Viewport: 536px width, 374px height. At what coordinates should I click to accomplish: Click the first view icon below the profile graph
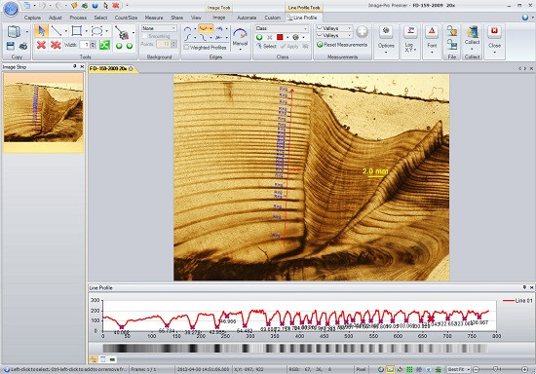tap(94, 359)
